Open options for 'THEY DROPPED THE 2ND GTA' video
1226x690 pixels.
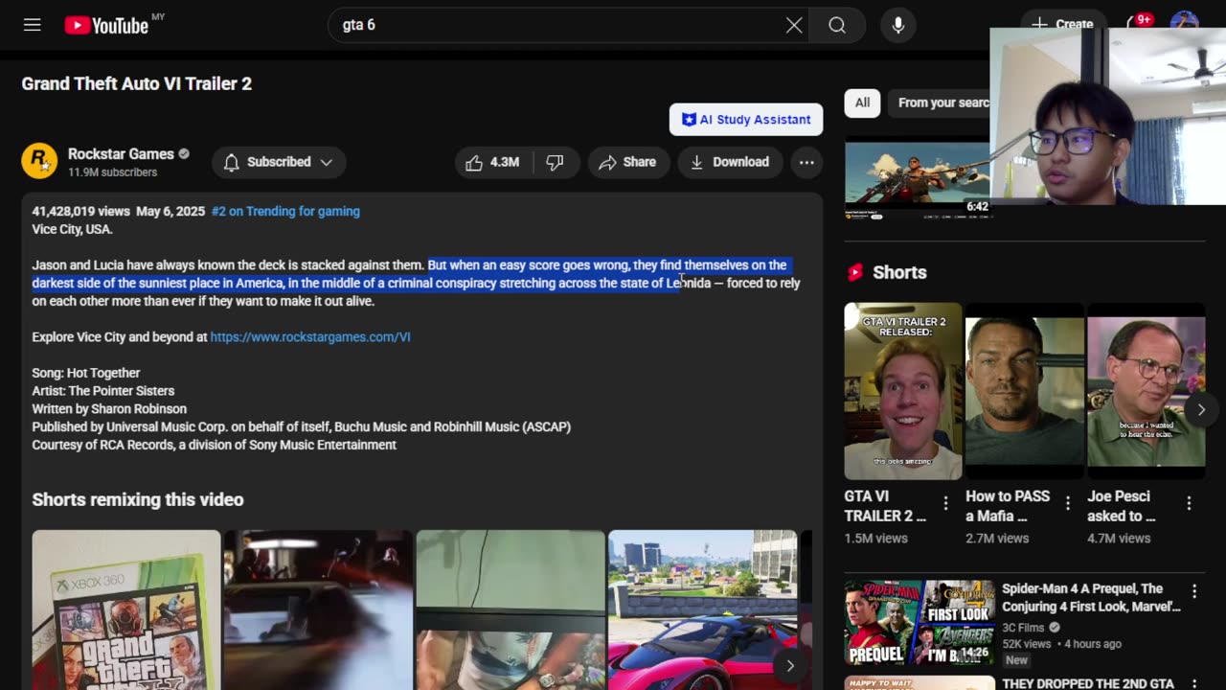click(x=1194, y=684)
